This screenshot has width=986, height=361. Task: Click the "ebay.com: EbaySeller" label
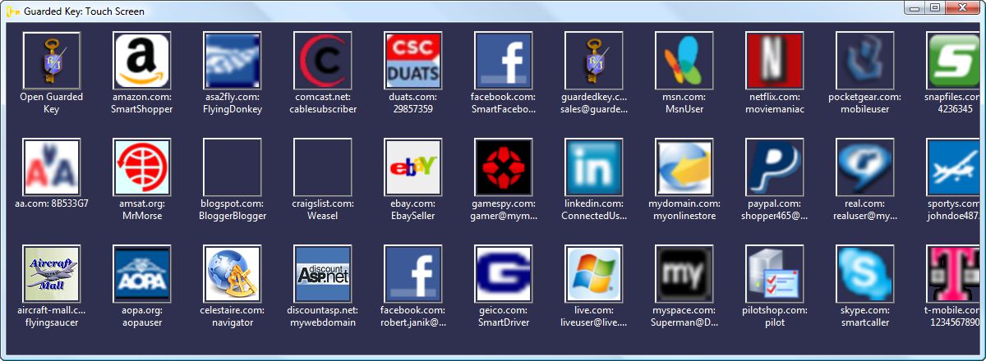point(413,209)
